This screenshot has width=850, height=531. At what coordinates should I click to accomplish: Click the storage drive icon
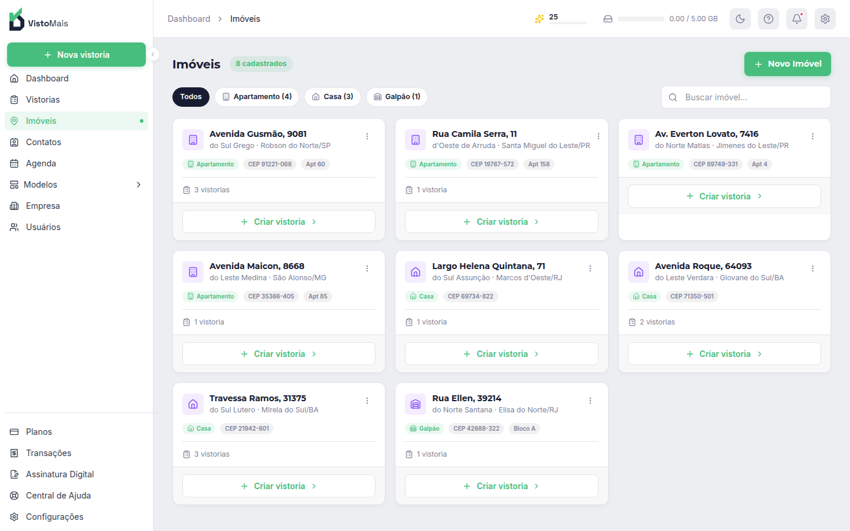pyautogui.click(x=608, y=19)
